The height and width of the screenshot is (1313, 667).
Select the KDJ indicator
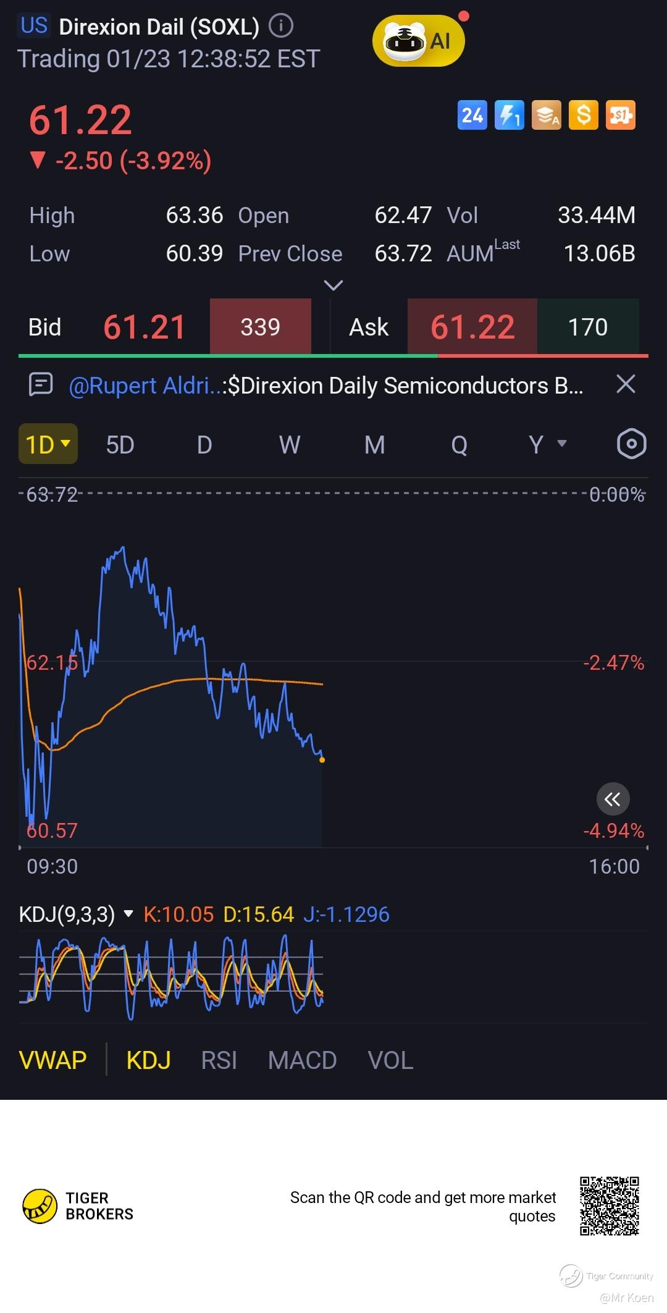(x=148, y=1060)
